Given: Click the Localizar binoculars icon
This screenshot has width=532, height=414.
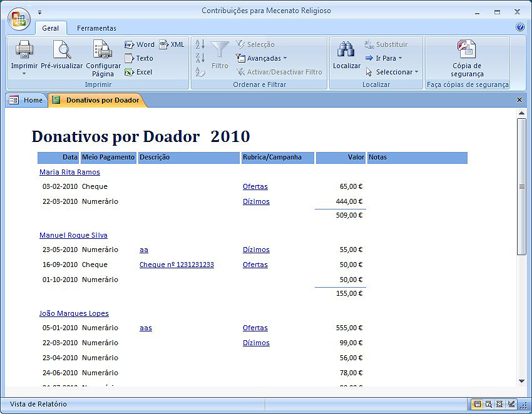Looking at the screenshot, I should 346,49.
